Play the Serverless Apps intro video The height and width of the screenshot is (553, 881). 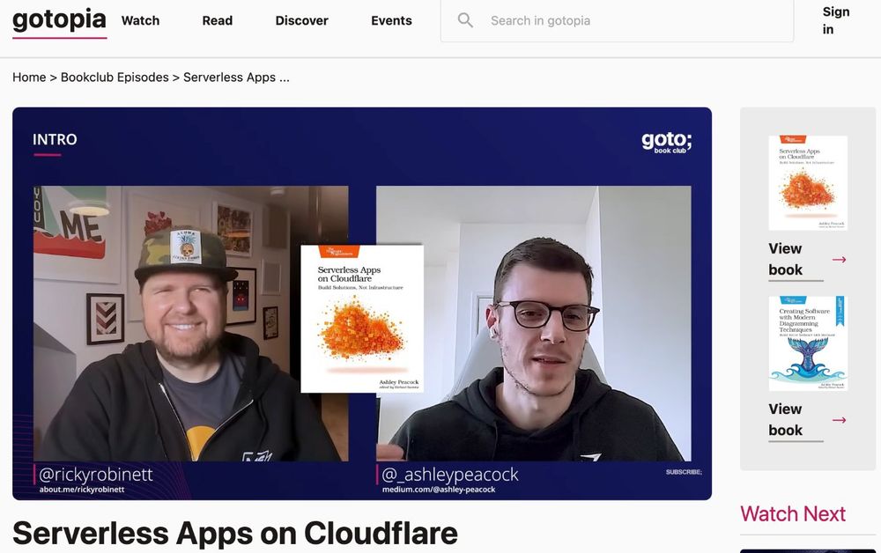click(x=362, y=304)
